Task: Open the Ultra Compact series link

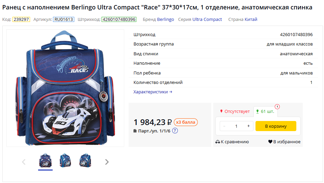Action: (x=207, y=20)
